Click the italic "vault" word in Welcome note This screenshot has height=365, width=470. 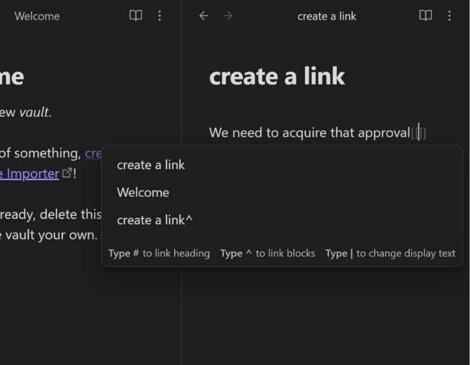click(34, 112)
